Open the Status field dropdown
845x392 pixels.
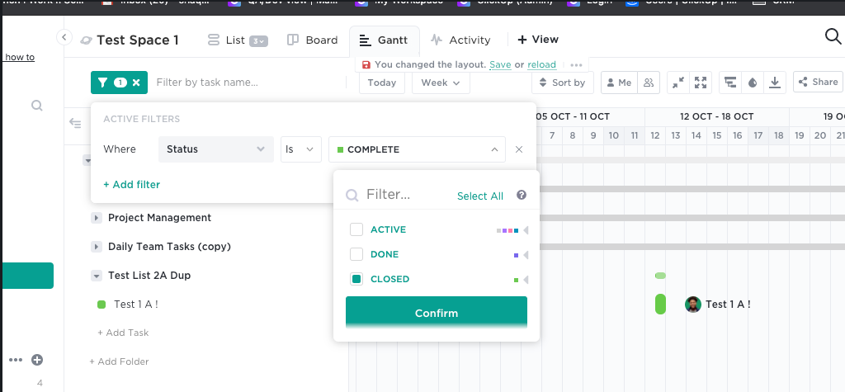coord(215,149)
